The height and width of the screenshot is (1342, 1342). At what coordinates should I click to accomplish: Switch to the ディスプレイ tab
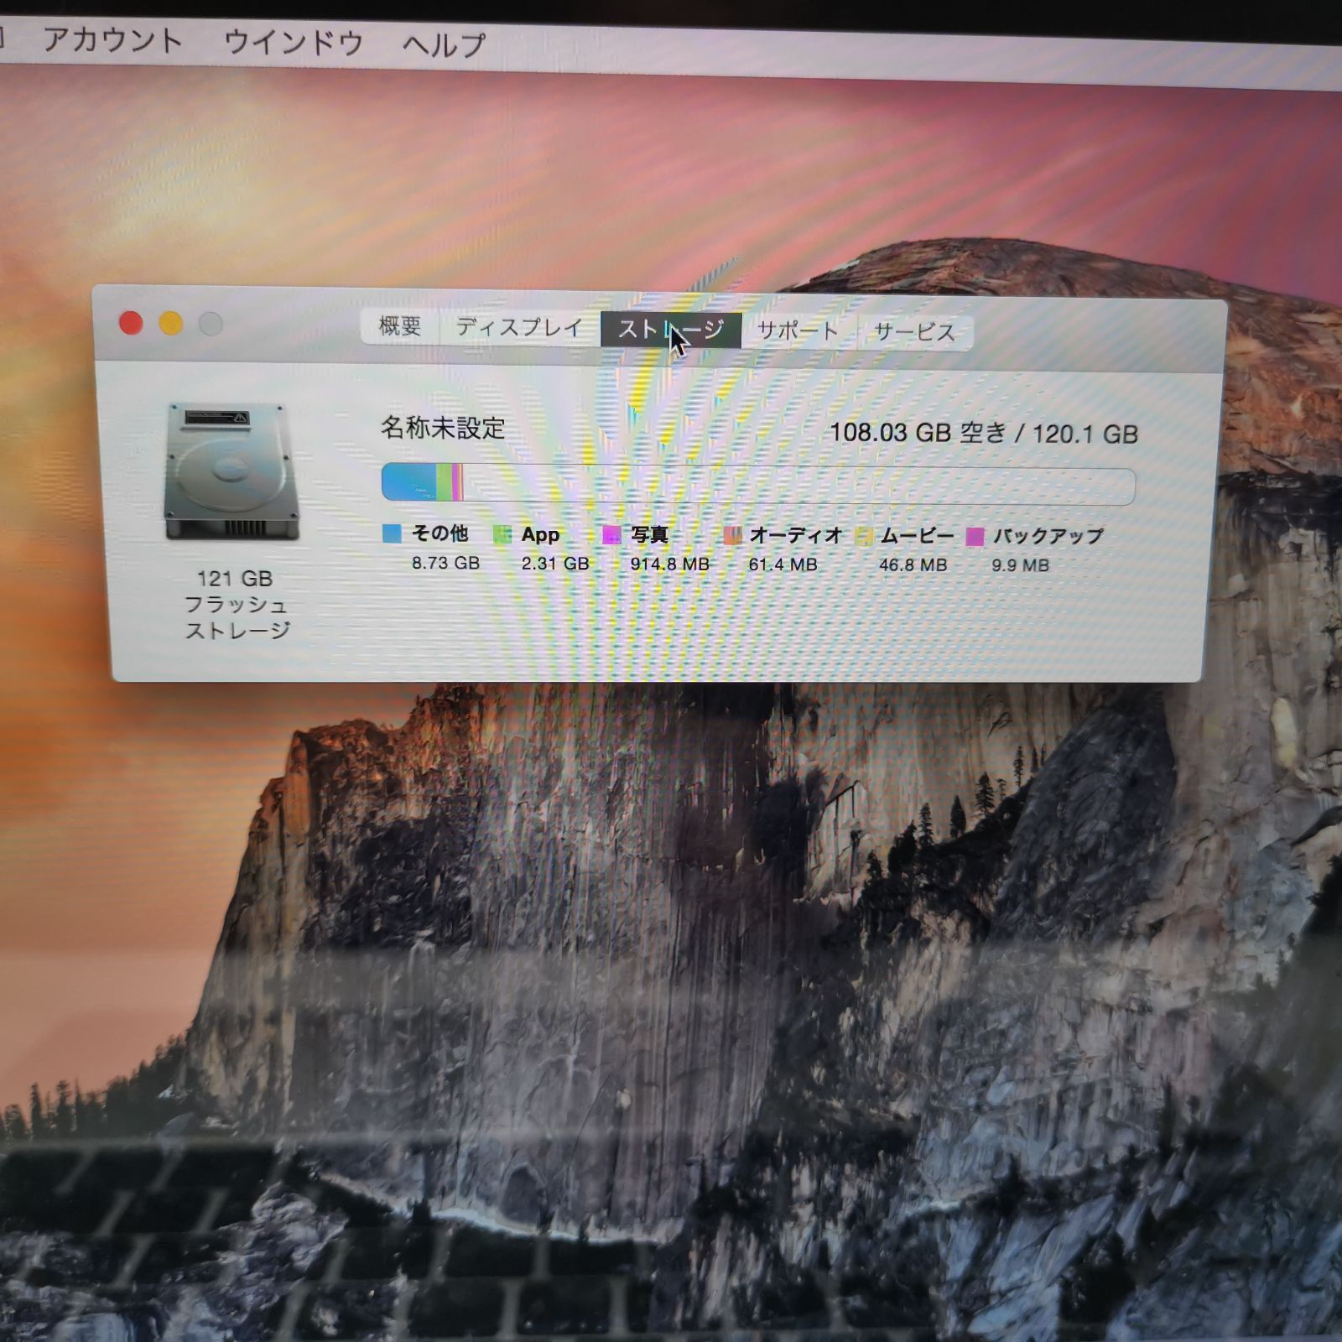click(x=519, y=327)
